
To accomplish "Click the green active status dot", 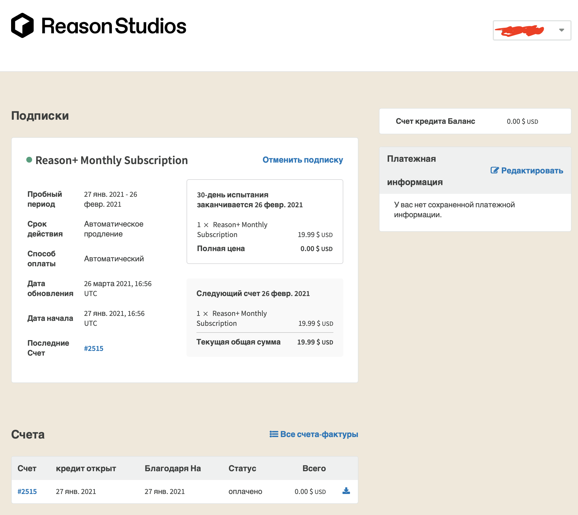I will click(x=29, y=160).
